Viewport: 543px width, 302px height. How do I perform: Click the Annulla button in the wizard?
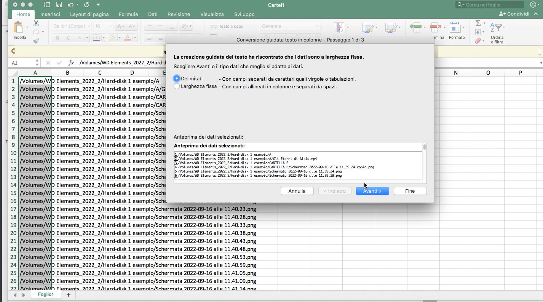pos(297,191)
